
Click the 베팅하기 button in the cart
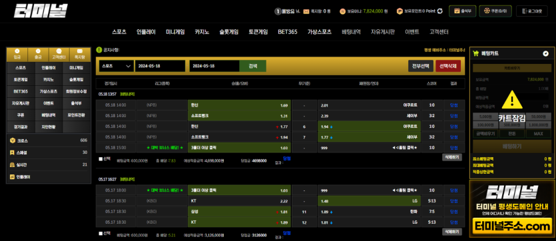point(511,146)
